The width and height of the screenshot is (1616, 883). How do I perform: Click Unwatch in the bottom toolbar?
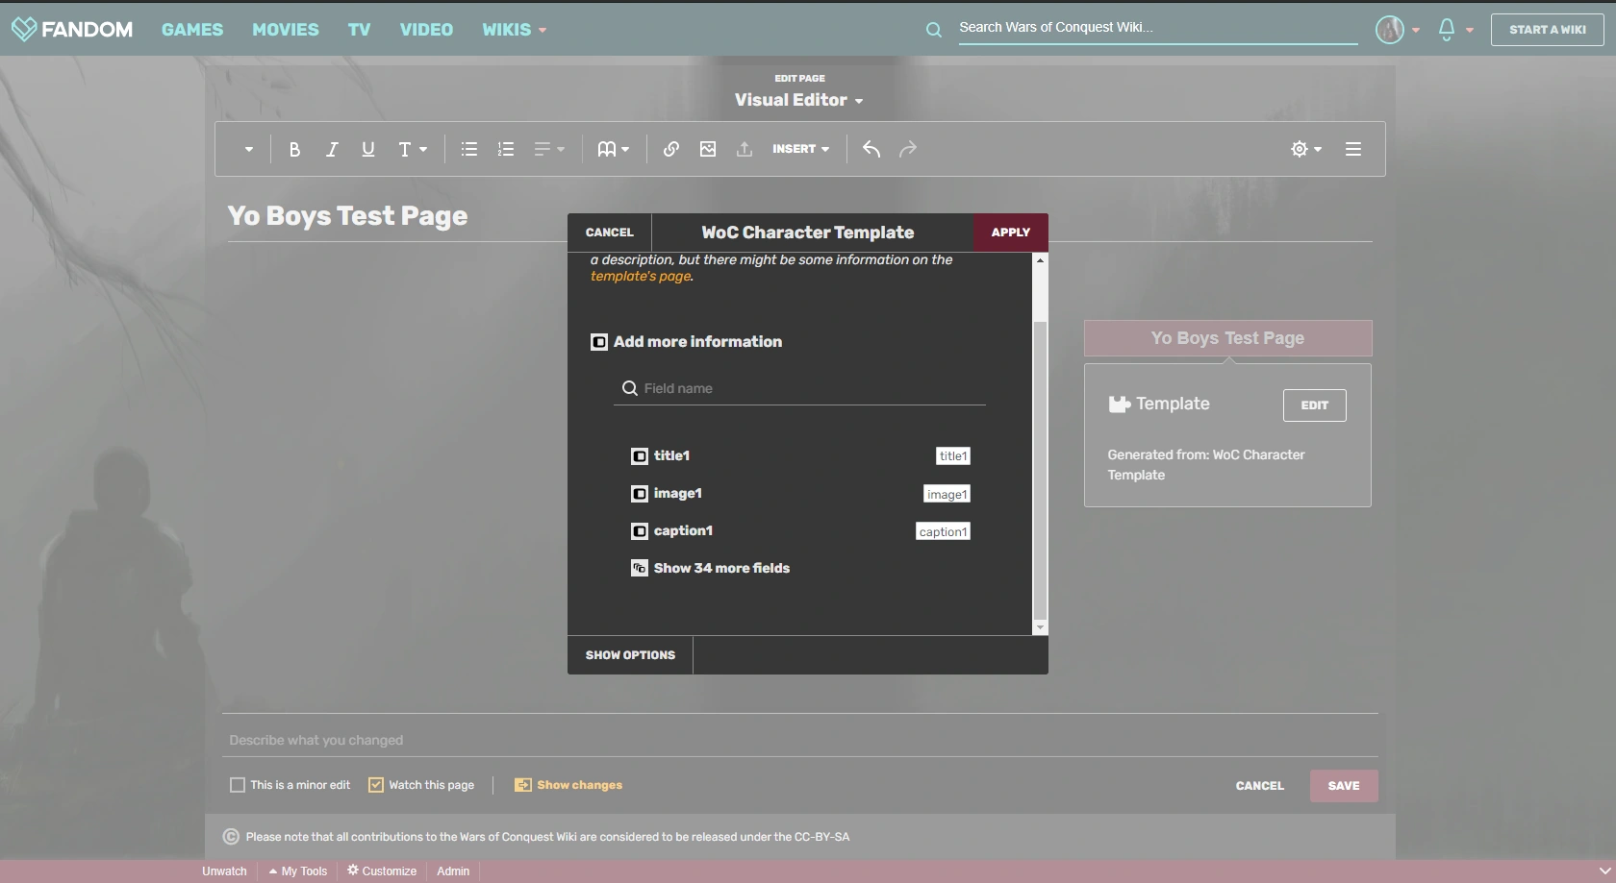(x=224, y=871)
